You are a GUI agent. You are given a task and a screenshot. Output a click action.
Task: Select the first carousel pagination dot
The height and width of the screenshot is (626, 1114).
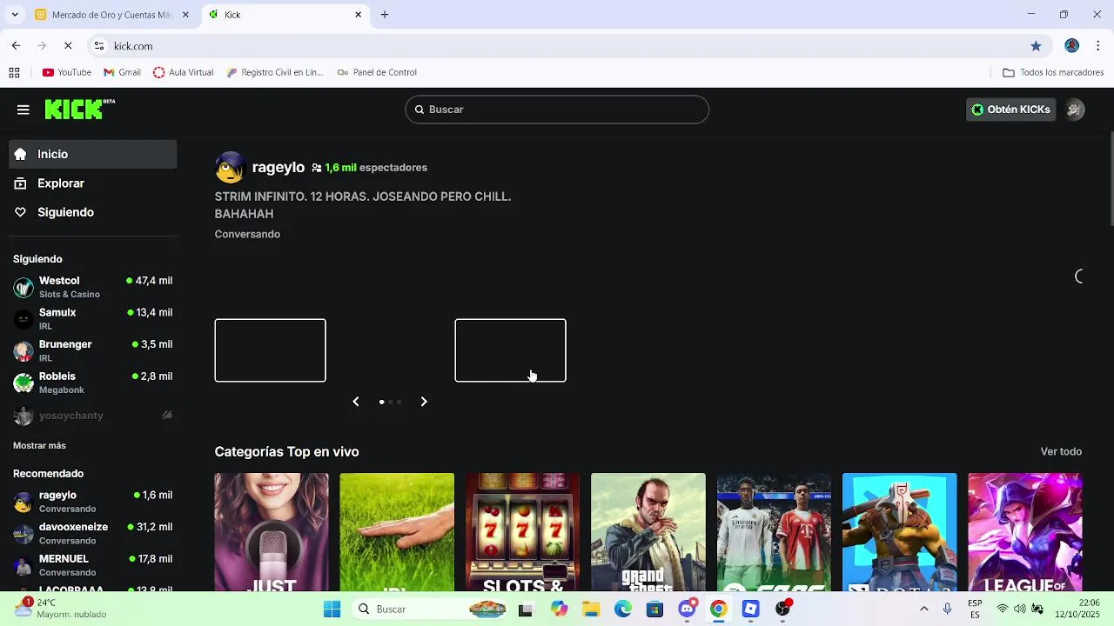click(381, 402)
